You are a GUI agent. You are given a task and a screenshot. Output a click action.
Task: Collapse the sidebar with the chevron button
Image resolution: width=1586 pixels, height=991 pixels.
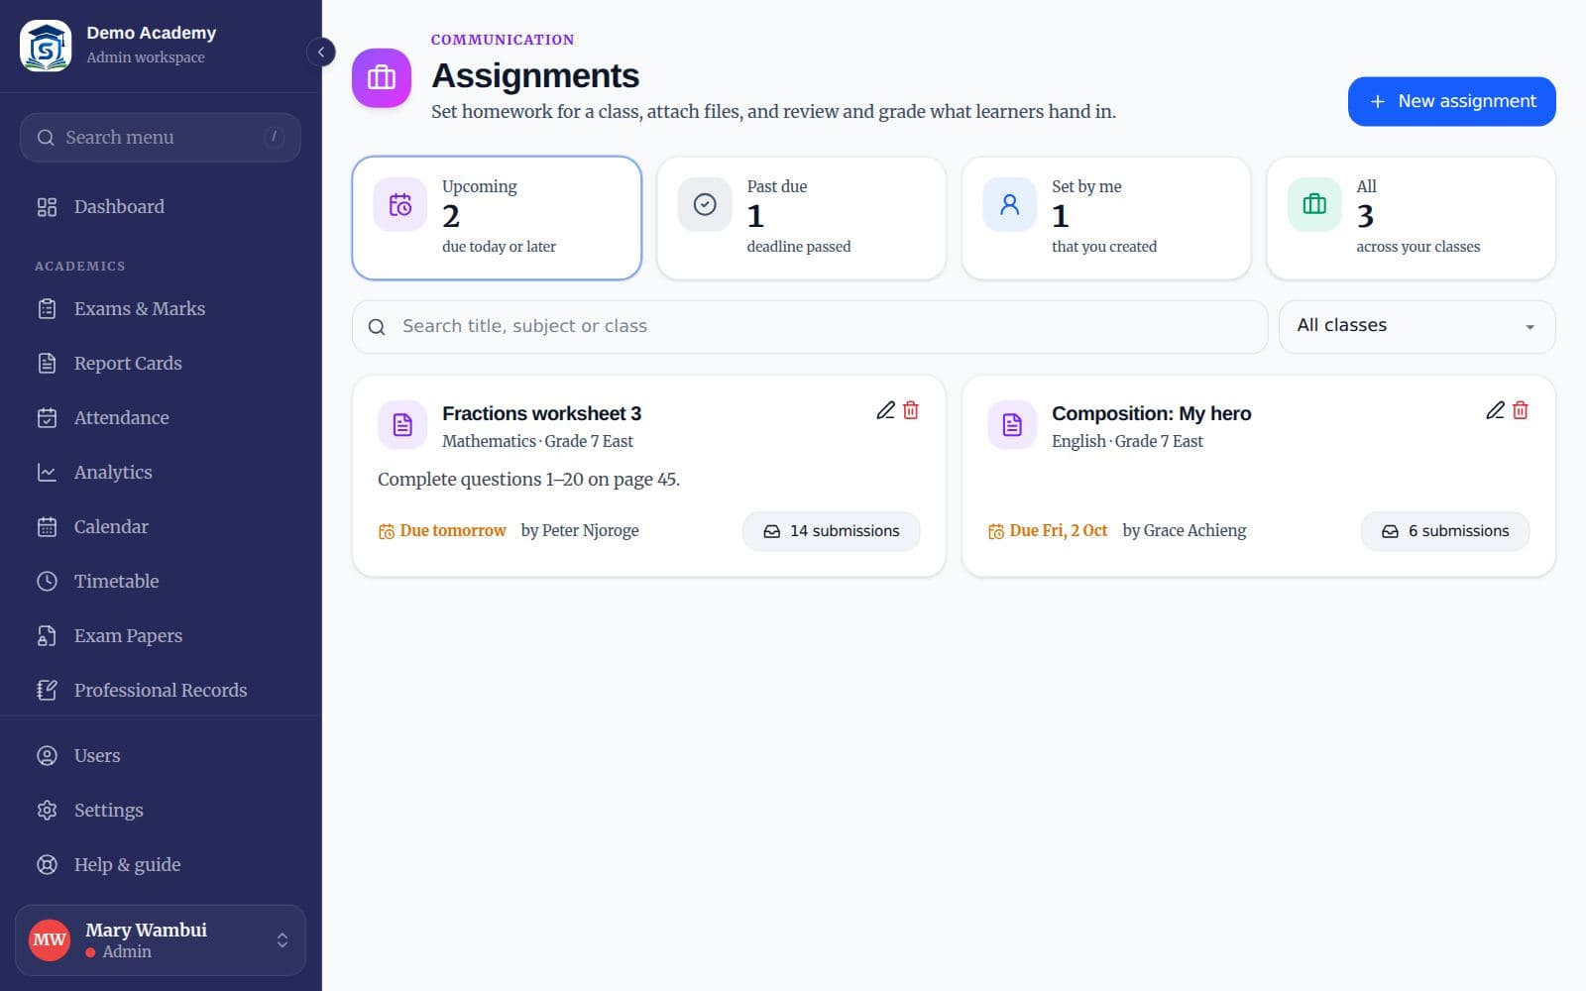320,52
